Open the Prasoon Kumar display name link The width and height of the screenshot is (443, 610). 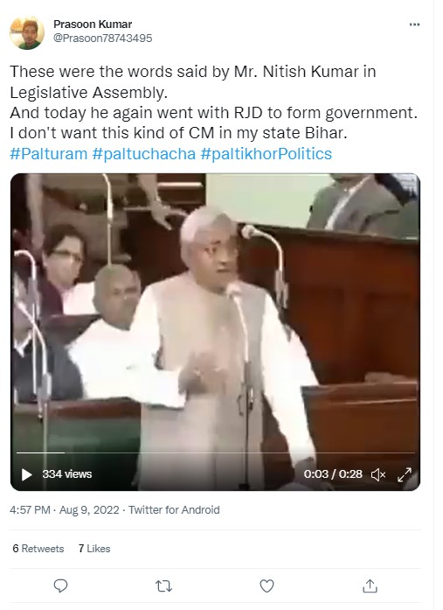tap(93, 25)
